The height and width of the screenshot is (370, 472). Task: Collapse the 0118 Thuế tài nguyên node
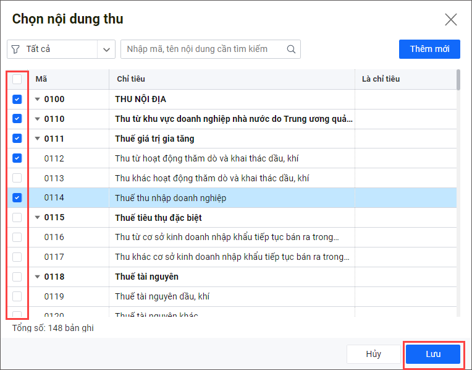click(37, 277)
